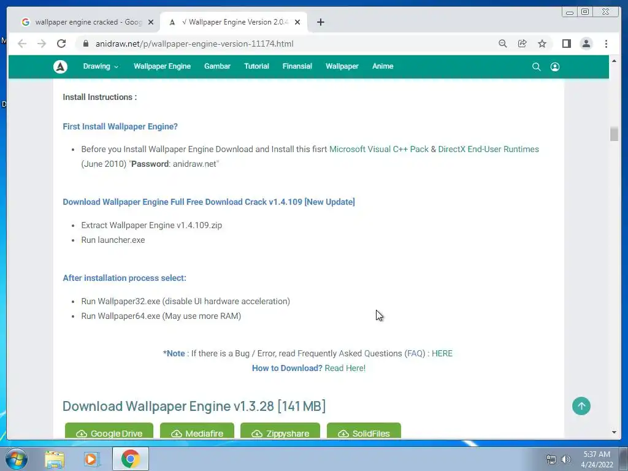Click the 'First Install Wallpaper Engine?' heading
The width and height of the screenshot is (628, 471).
click(x=120, y=126)
